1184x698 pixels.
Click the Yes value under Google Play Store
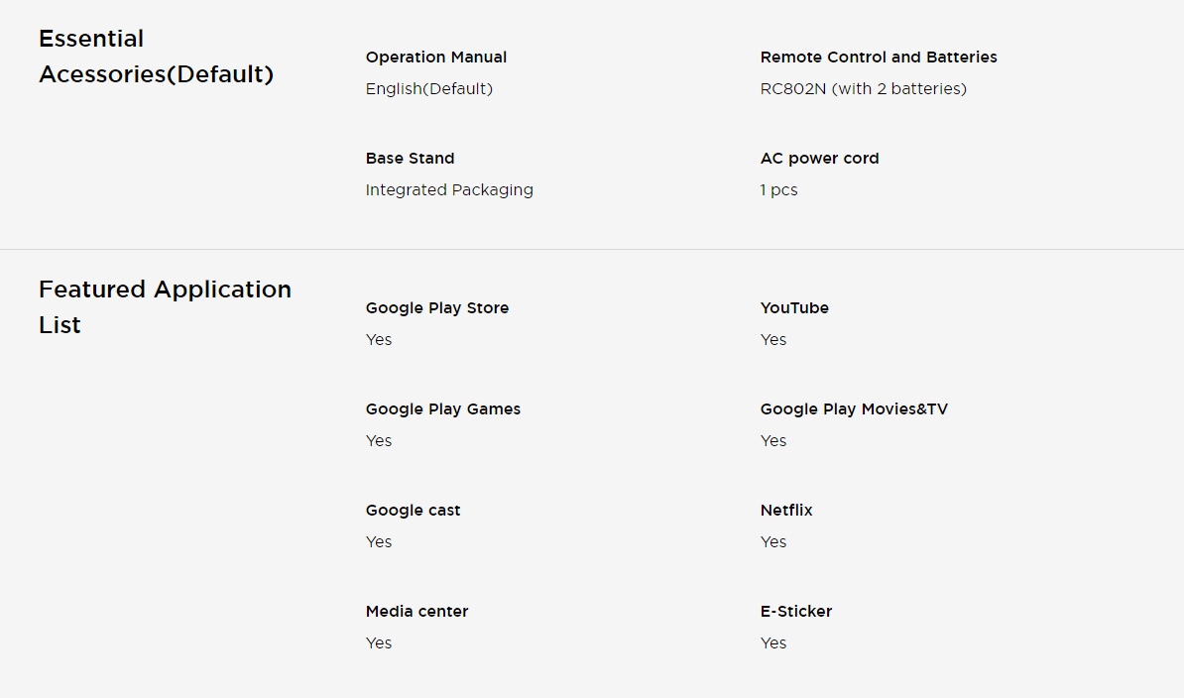pos(378,340)
